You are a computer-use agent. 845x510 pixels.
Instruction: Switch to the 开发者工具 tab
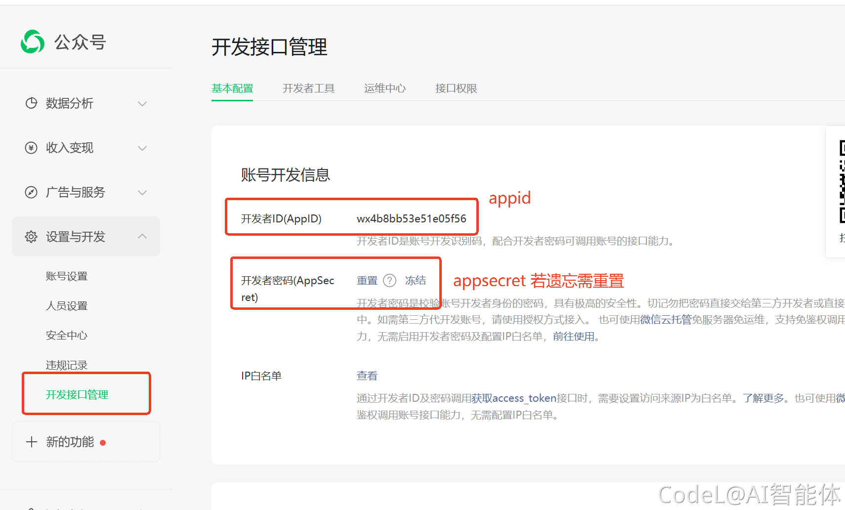[309, 88]
